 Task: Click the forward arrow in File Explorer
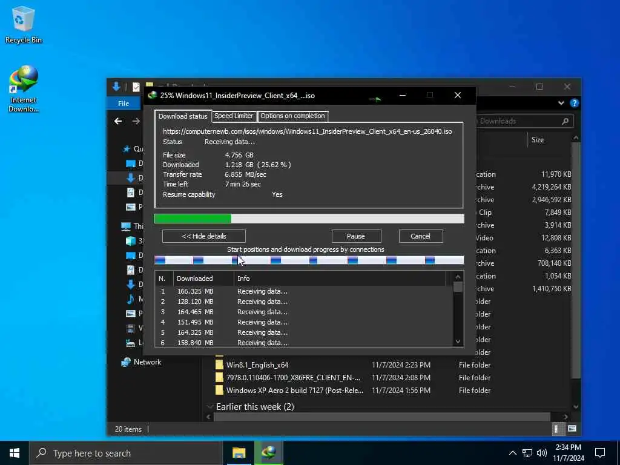(136, 121)
